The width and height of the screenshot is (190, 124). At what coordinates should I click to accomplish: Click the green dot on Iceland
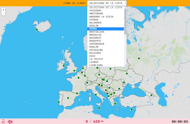click(x=37, y=30)
